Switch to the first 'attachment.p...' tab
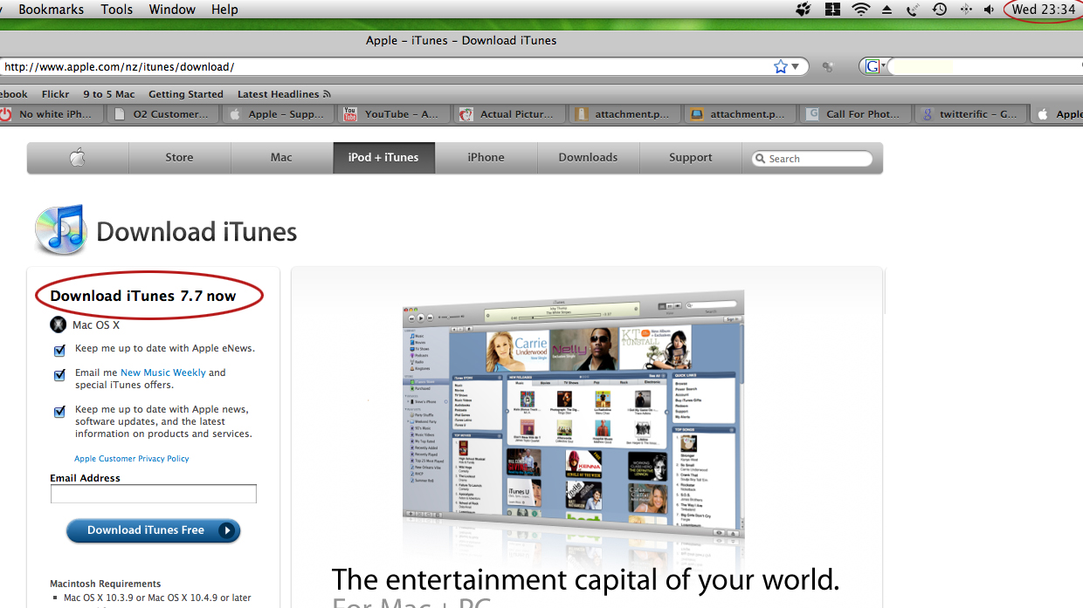The image size is (1083, 608). click(x=625, y=114)
